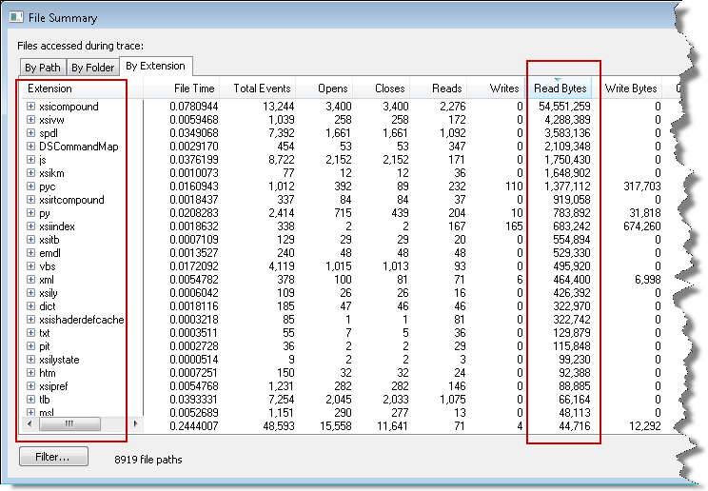This screenshot has height=491, width=708.
Task: Expand the DSCommandMap tree node
Action: (x=31, y=147)
